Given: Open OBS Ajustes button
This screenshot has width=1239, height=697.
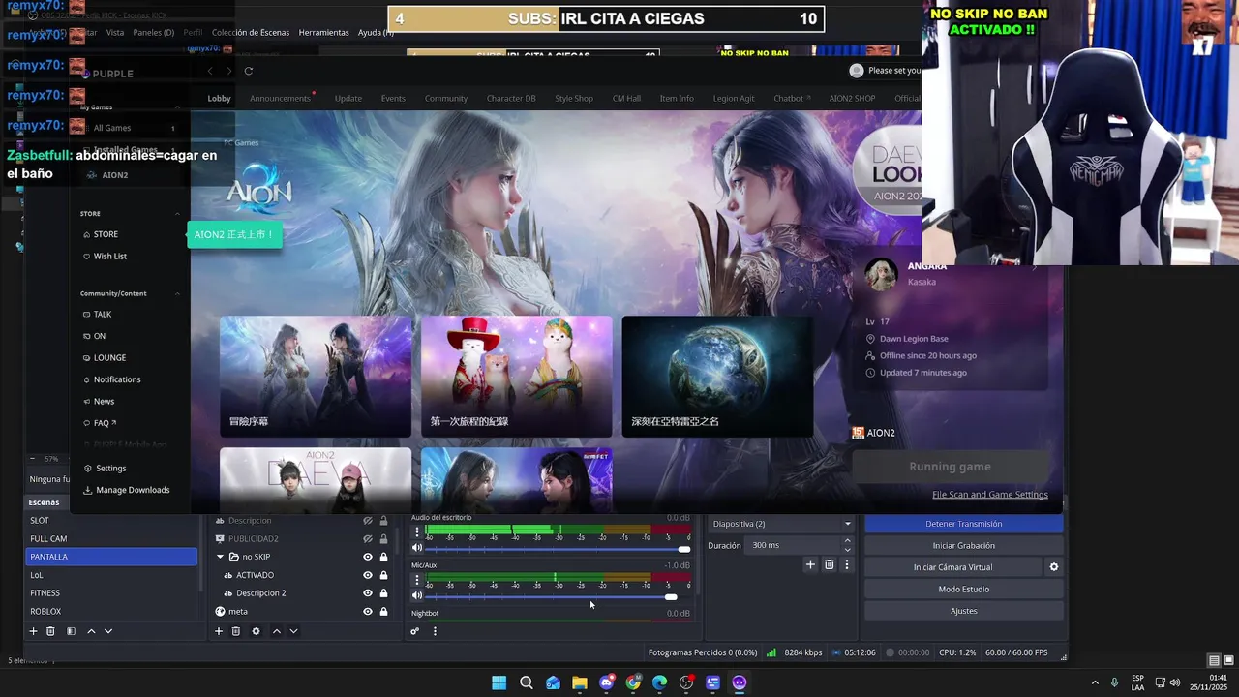Looking at the screenshot, I should coord(963,611).
